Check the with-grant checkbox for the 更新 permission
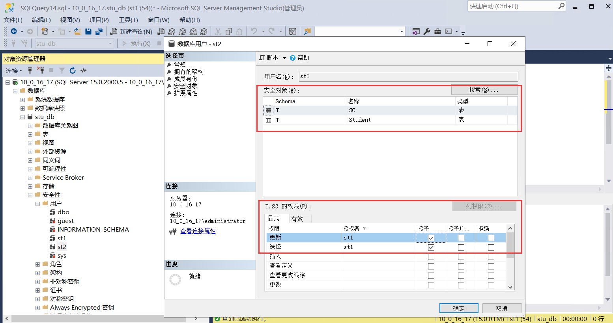The height and width of the screenshot is (323, 613). click(x=461, y=238)
